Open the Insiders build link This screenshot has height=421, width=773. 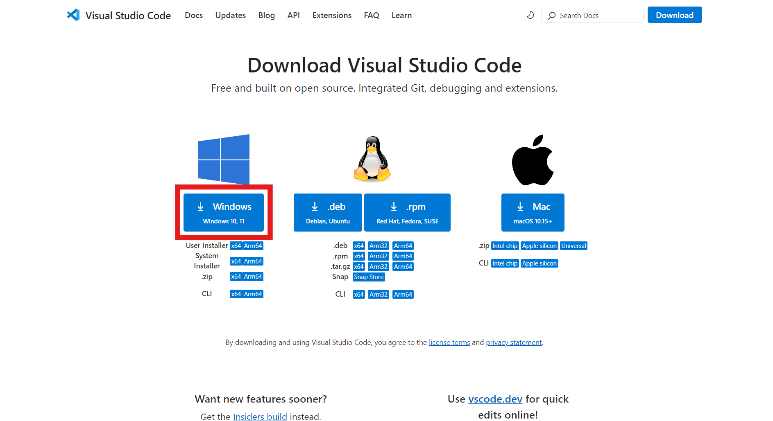pyautogui.click(x=260, y=416)
